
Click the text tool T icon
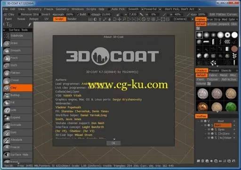pyautogui.click(x=8, y=24)
